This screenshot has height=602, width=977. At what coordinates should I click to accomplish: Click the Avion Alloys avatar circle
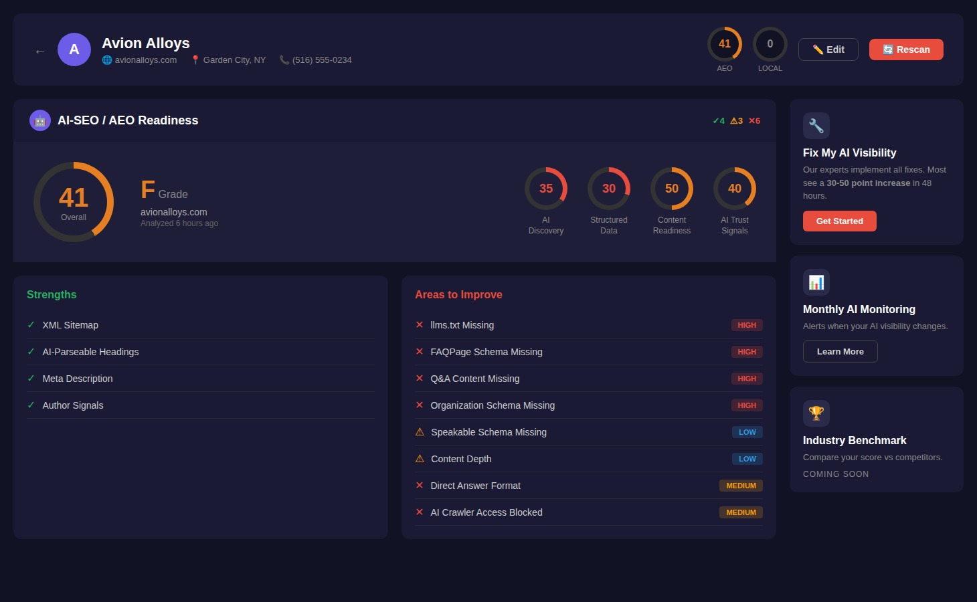(74, 49)
